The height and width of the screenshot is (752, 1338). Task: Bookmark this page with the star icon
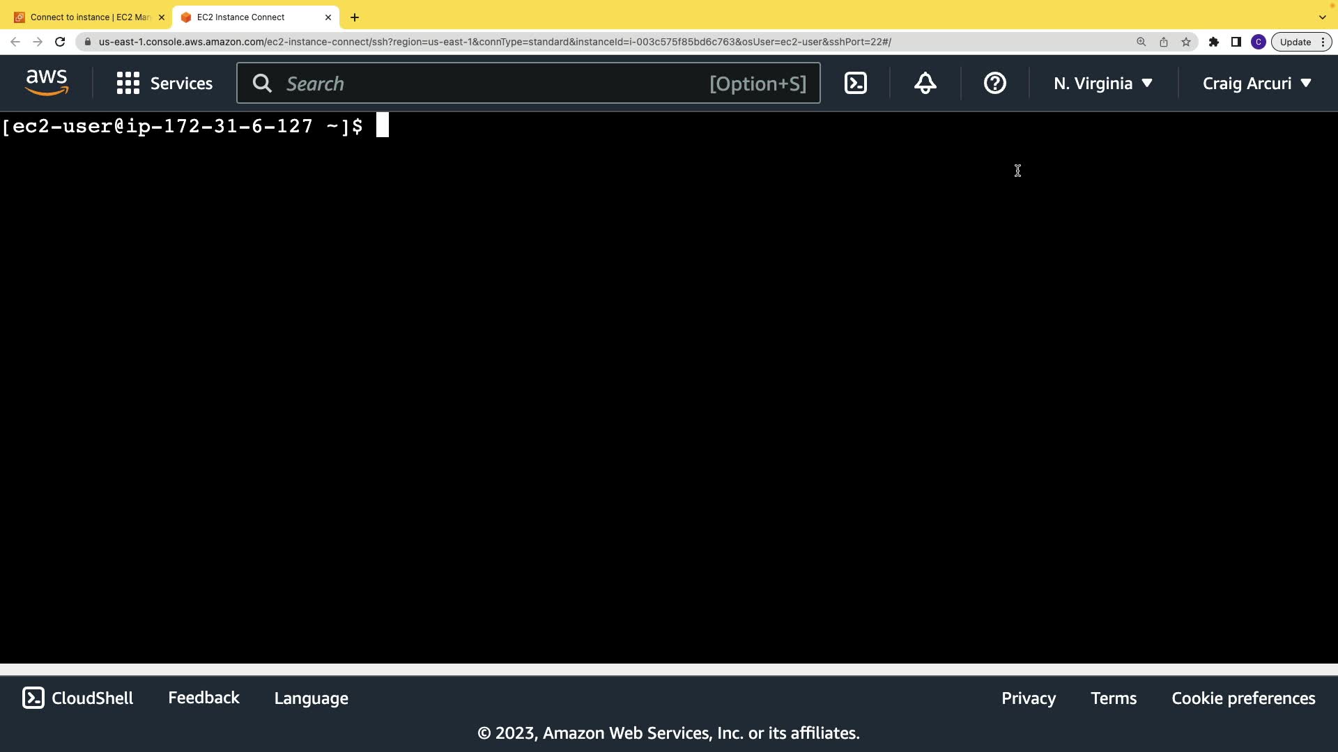pos(1186,42)
